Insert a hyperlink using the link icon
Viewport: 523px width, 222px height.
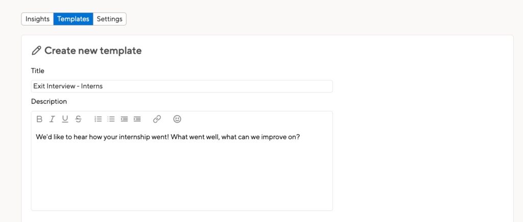point(157,119)
